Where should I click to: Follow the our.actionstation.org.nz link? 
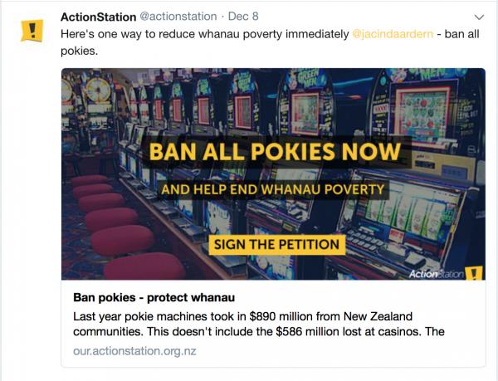click(132, 350)
